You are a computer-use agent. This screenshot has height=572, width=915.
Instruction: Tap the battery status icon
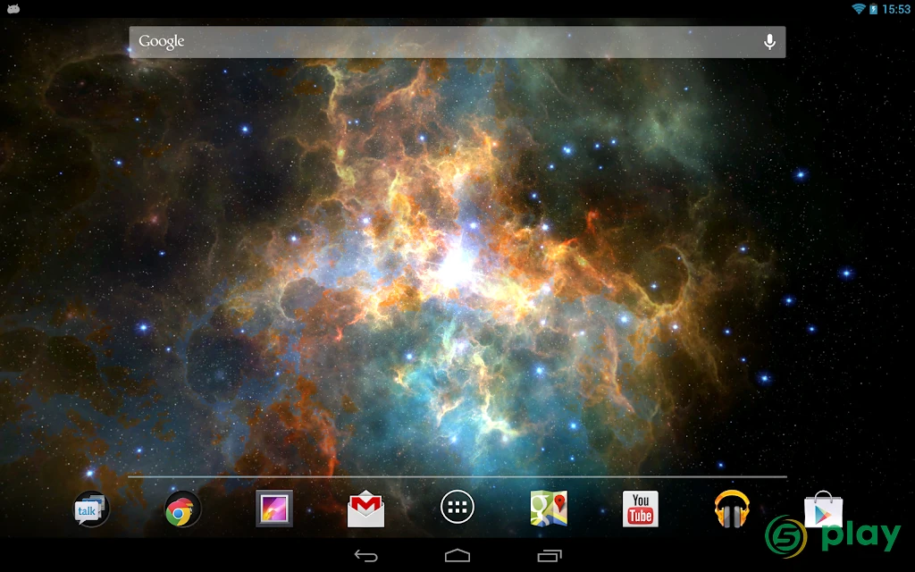[x=873, y=9]
